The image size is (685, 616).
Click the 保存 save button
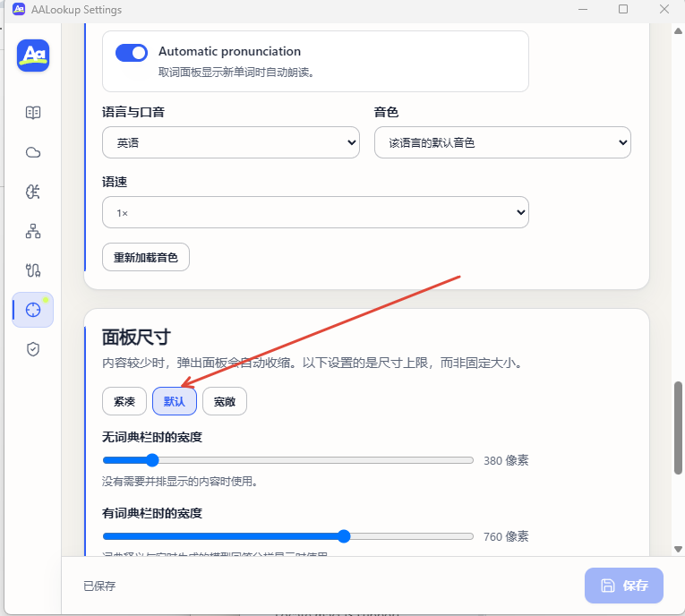click(x=624, y=586)
